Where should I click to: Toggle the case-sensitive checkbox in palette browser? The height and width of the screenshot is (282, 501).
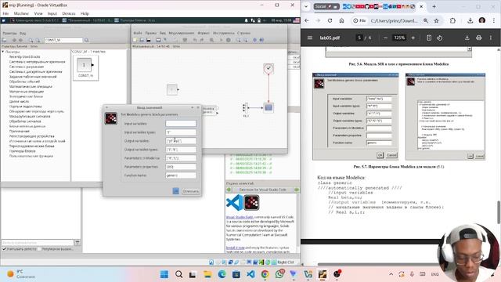pos(4,249)
